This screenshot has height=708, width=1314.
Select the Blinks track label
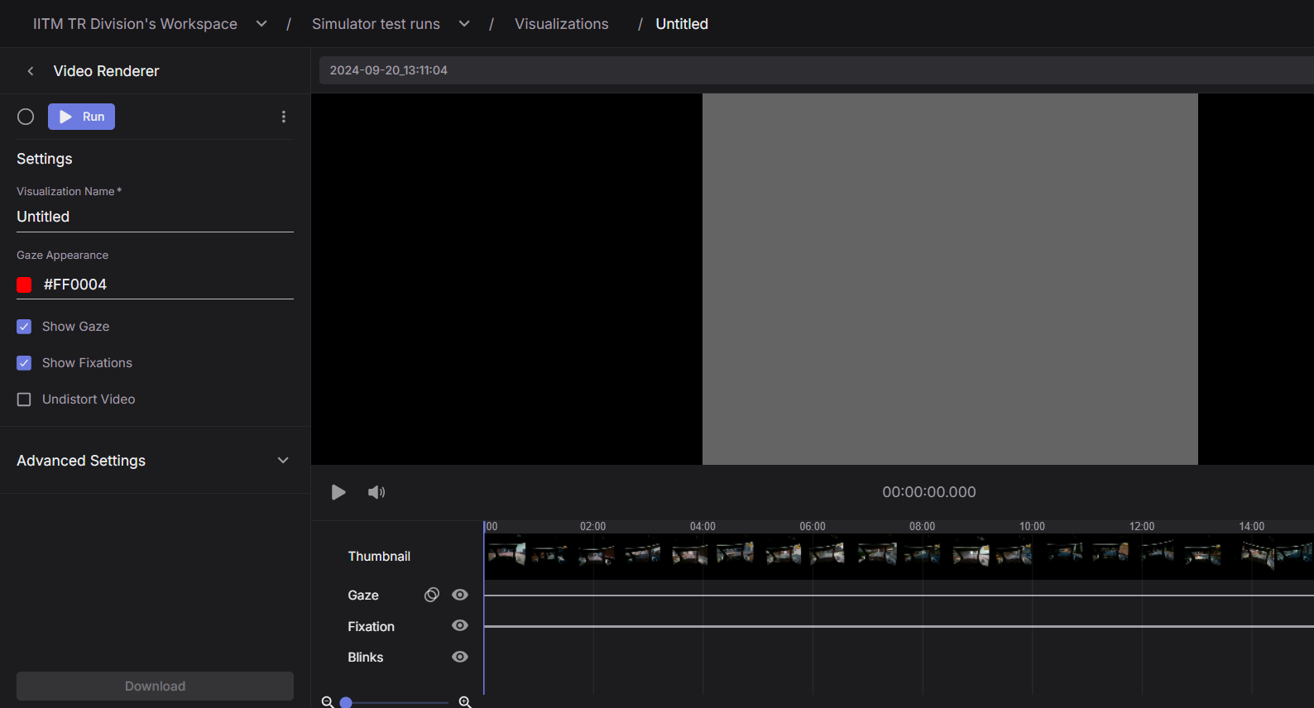tap(365, 658)
